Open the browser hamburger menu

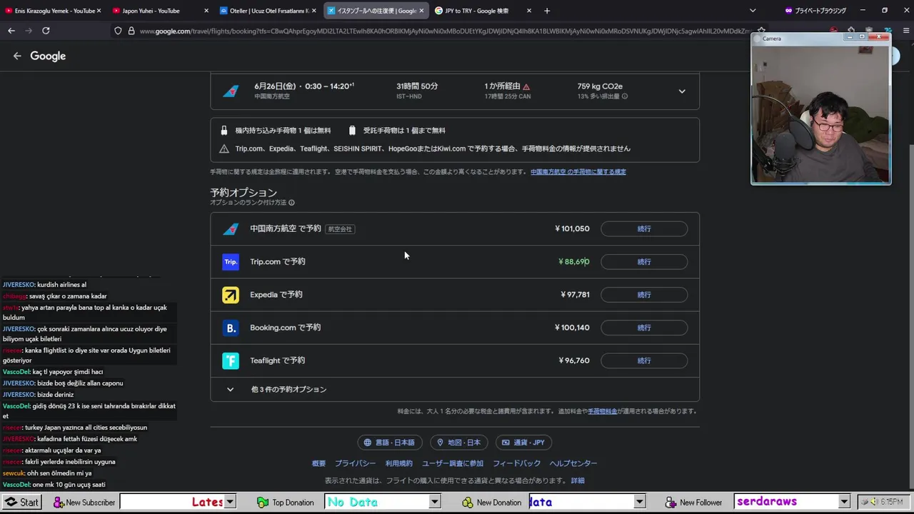point(906,31)
